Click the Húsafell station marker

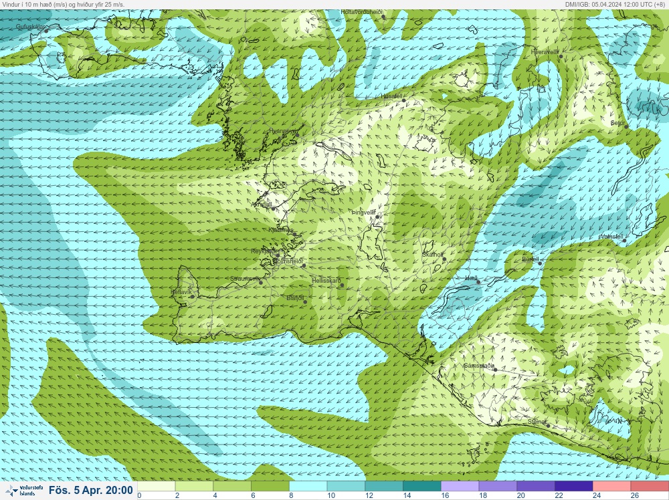point(403,100)
